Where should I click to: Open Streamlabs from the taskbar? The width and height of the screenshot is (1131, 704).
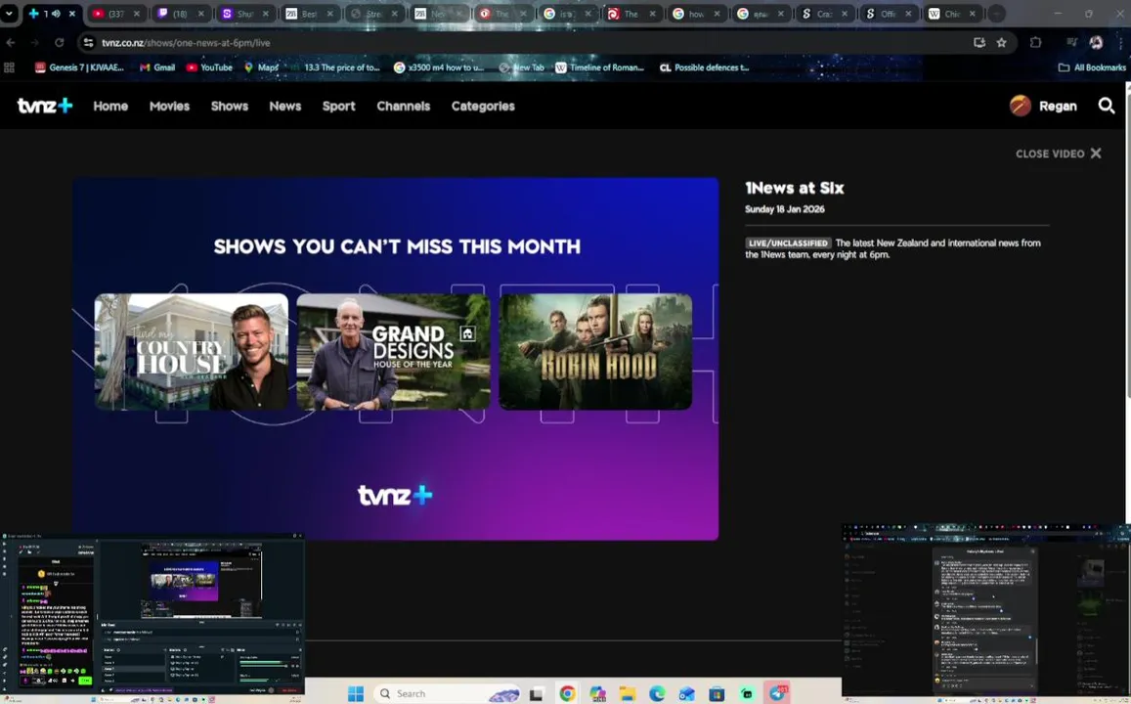[x=747, y=694]
